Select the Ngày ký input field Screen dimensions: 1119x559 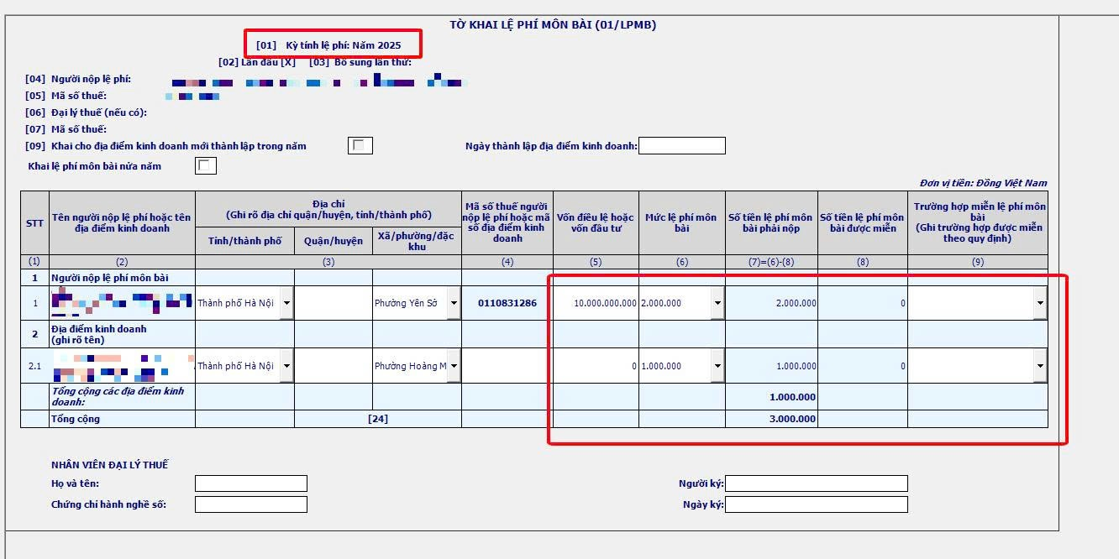816,504
